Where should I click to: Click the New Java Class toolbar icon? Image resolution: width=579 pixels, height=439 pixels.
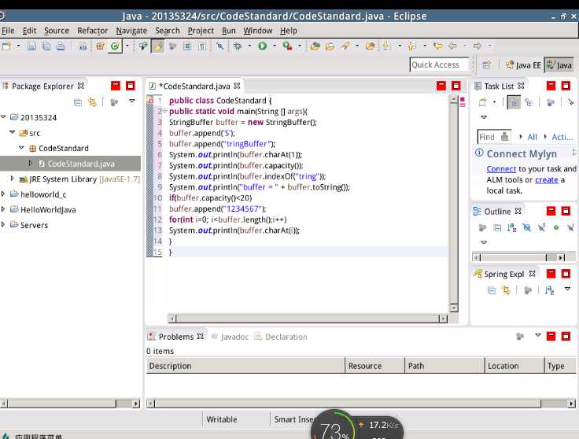click(x=115, y=46)
